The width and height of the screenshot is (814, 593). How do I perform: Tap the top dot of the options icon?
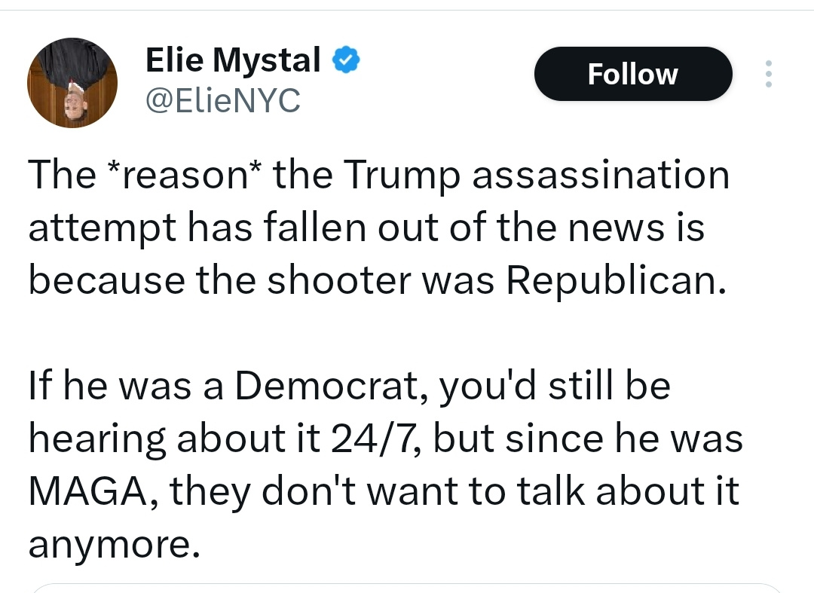[x=768, y=63]
